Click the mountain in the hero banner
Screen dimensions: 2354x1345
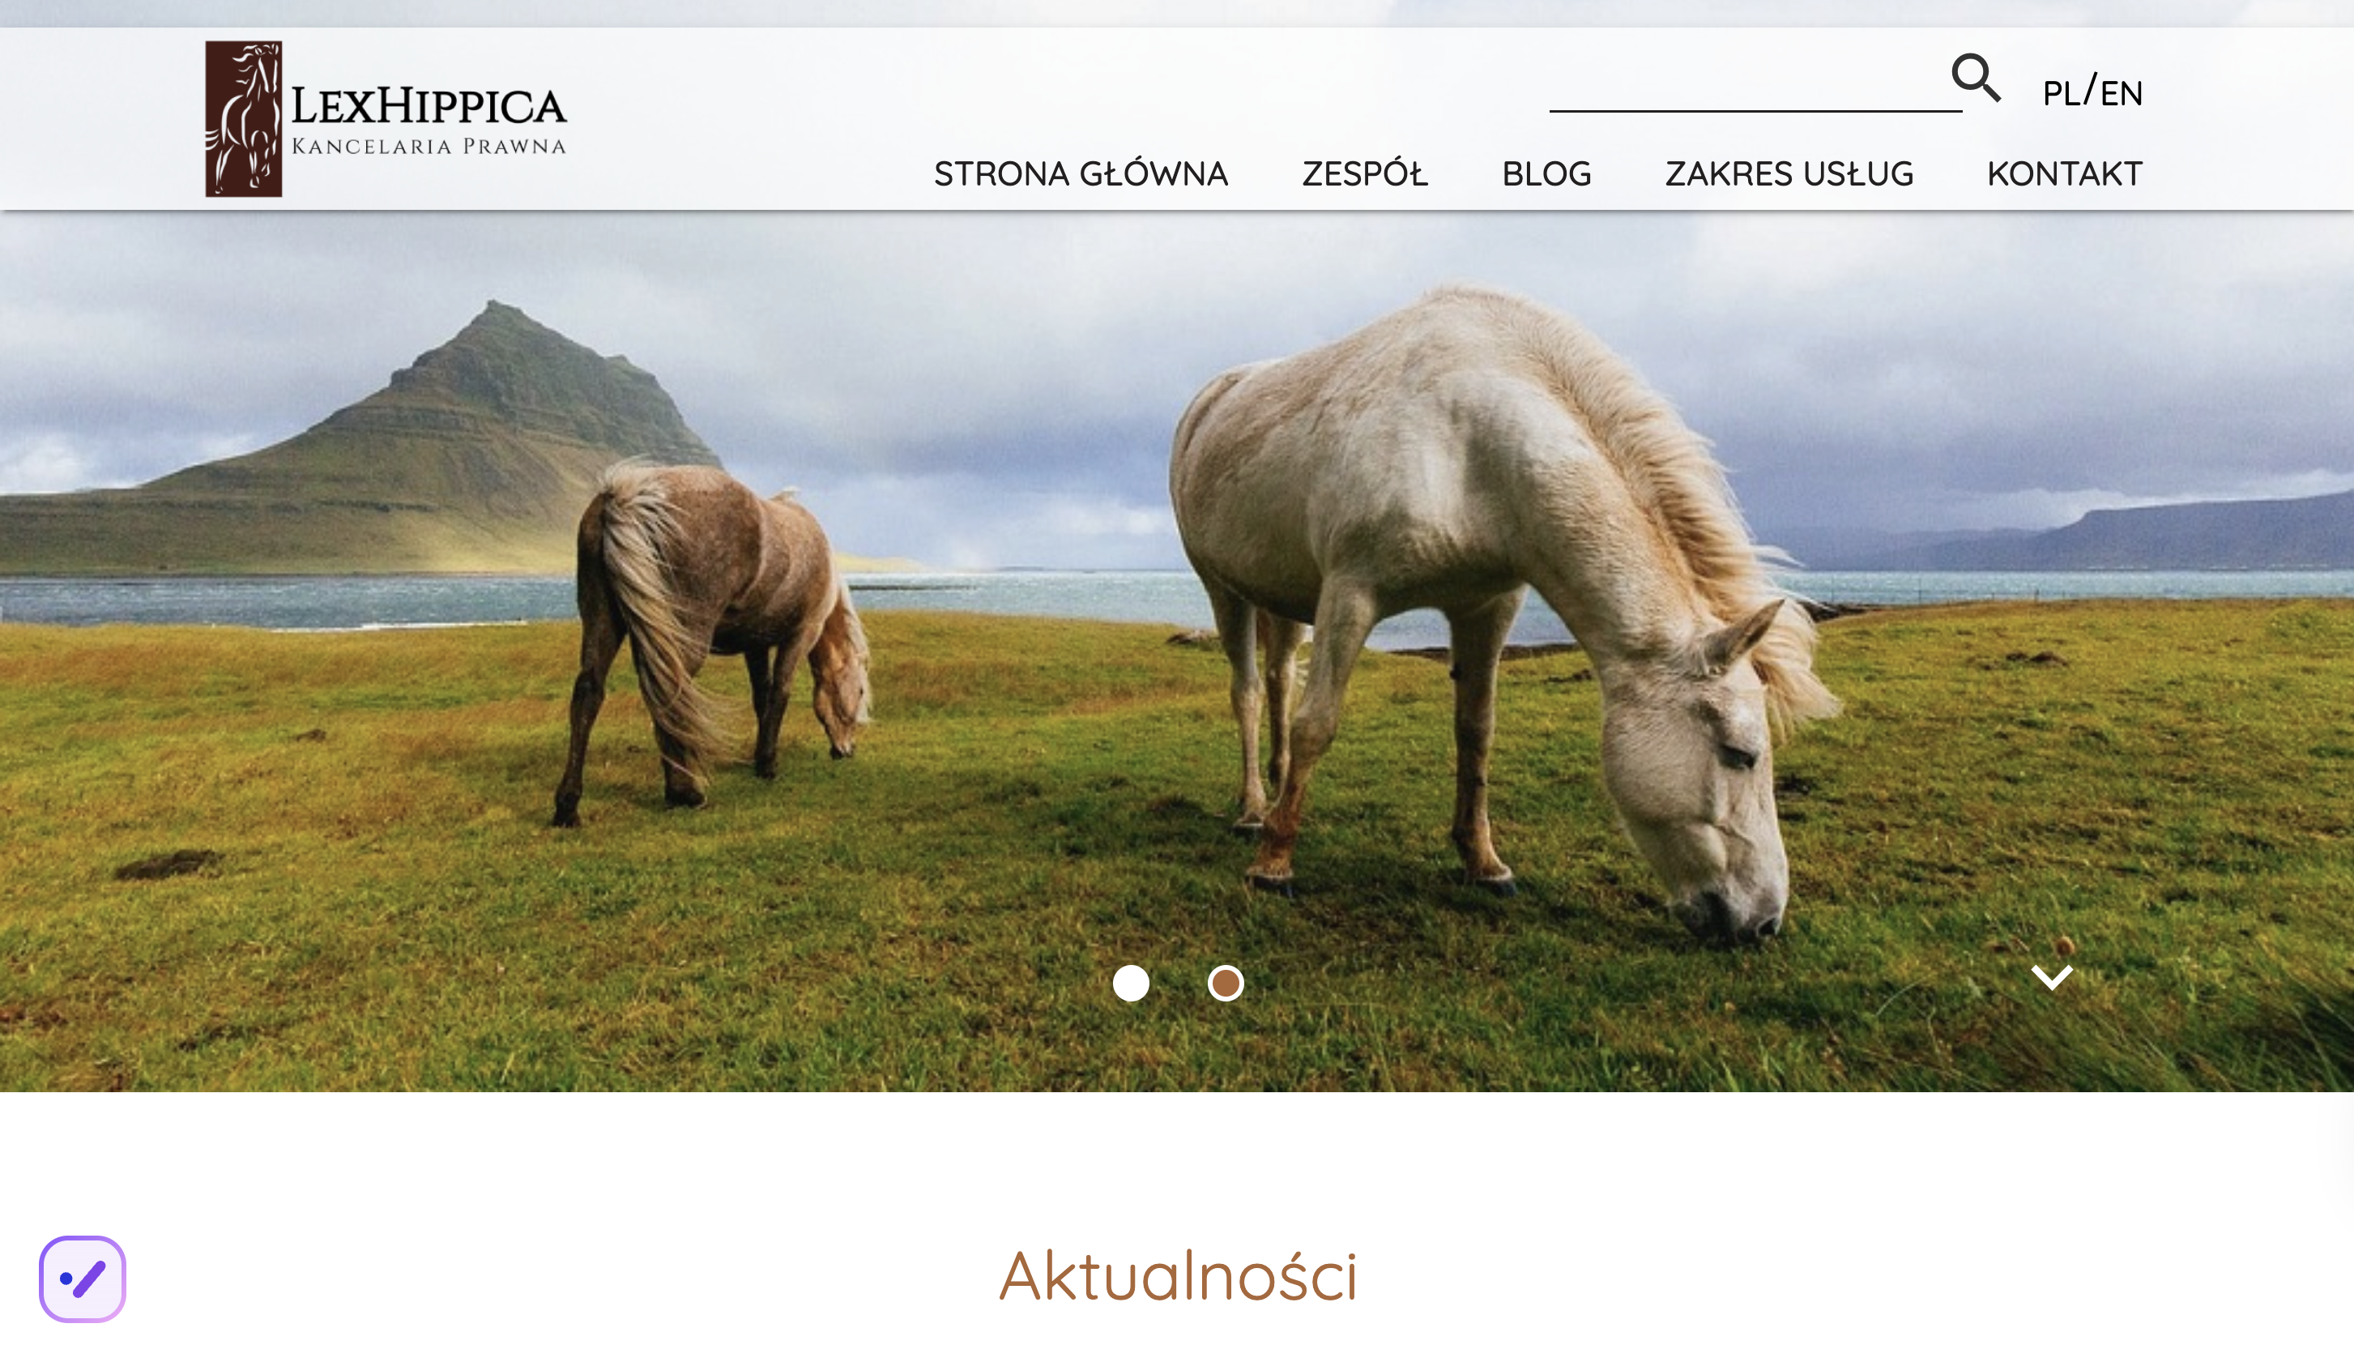tap(443, 443)
